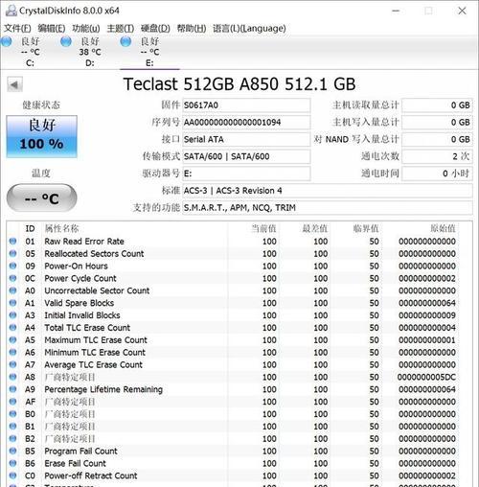Viewport: 479px width, 487px height.
Task: Click status icon of Program Fail Count
Action: (x=12, y=451)
